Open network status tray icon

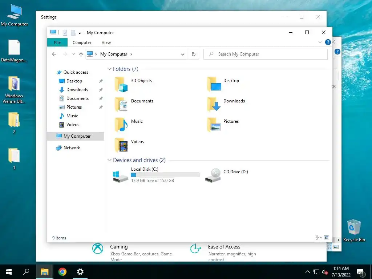[316, 272]
